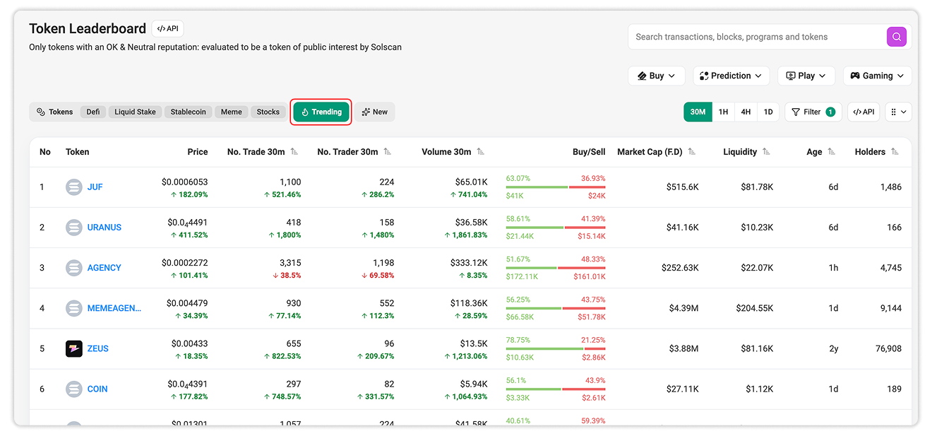
Task: Sort by Liquidity column icon
Action: tap(766, 152)
